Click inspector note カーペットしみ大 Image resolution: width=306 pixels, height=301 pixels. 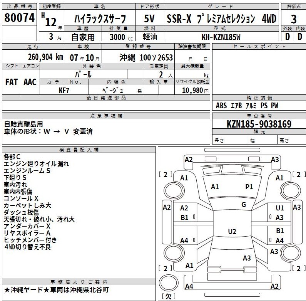click(x=27, y=205)
